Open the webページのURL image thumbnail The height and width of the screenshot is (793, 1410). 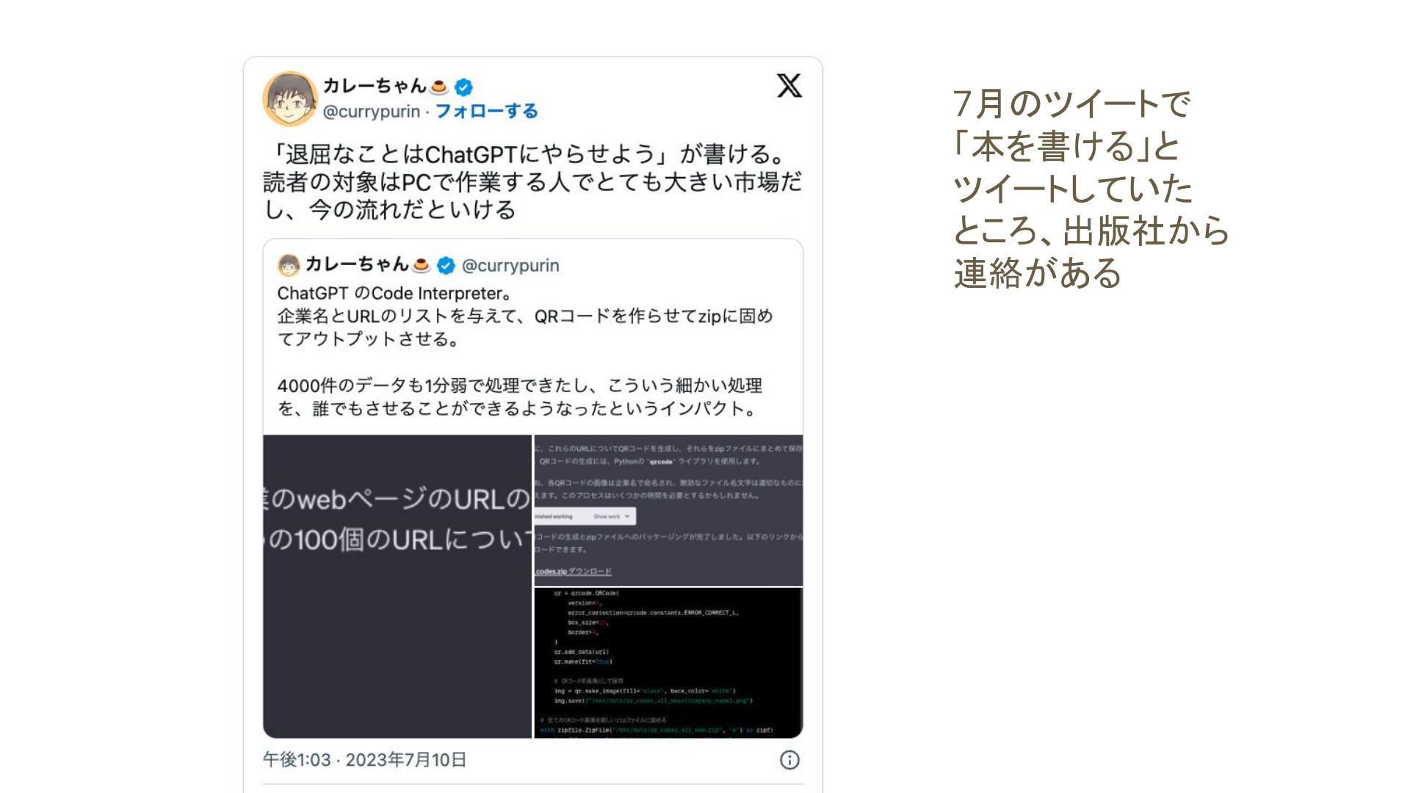397,587
